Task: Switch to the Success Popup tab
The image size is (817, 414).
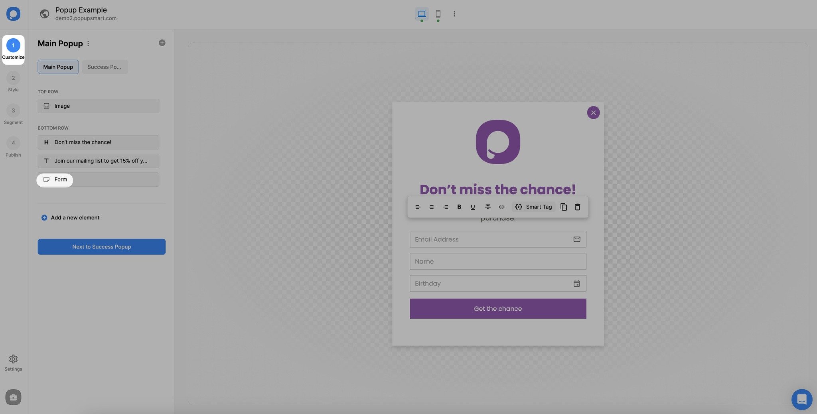Action: pos(105,67)
